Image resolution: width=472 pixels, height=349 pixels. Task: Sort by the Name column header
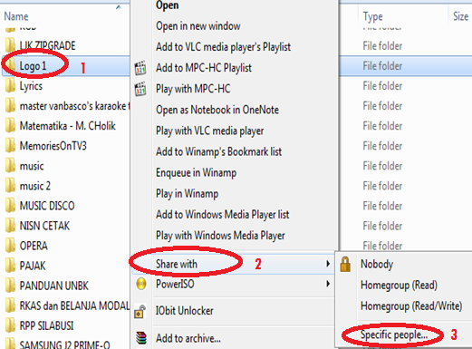click(16, 16)
